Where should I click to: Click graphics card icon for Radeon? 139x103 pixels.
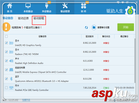click(11, 52)
